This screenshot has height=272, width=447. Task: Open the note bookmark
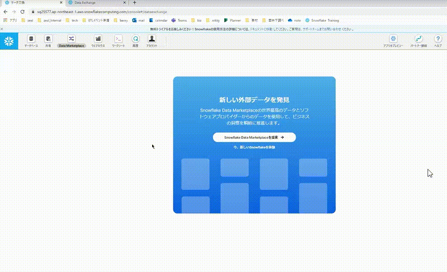(294, 20)
